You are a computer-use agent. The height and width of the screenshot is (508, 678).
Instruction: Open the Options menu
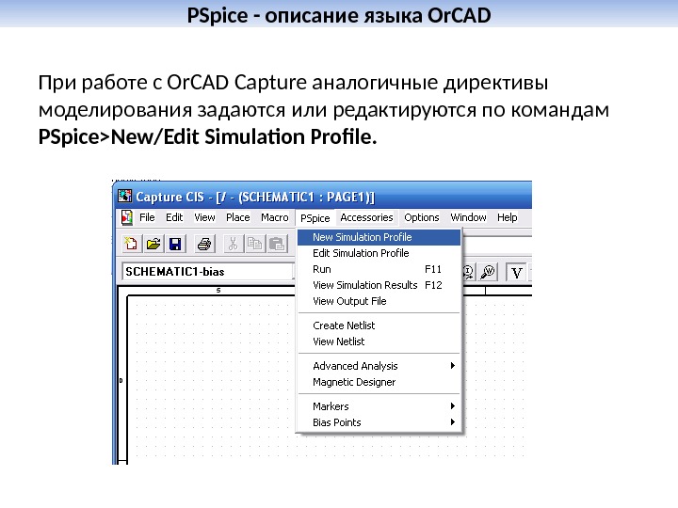point(422,217)
